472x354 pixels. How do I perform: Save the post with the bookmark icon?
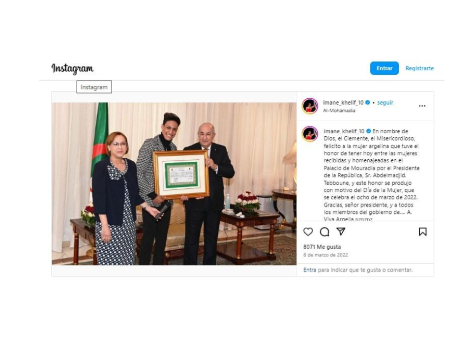coord(422,232)
